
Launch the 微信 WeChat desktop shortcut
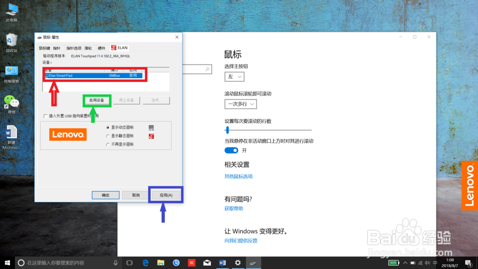click(11, 105)
